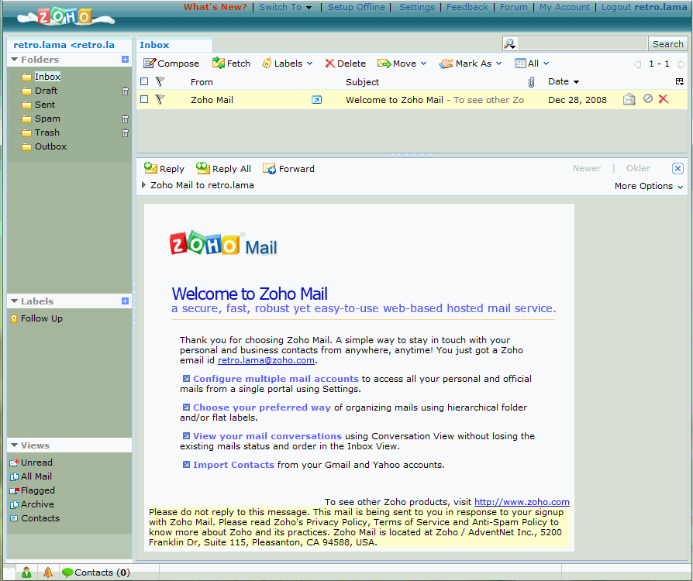Click the attachment paperclip column header
This screenshot has width=693, height=581.
click(x=531, y=82)
